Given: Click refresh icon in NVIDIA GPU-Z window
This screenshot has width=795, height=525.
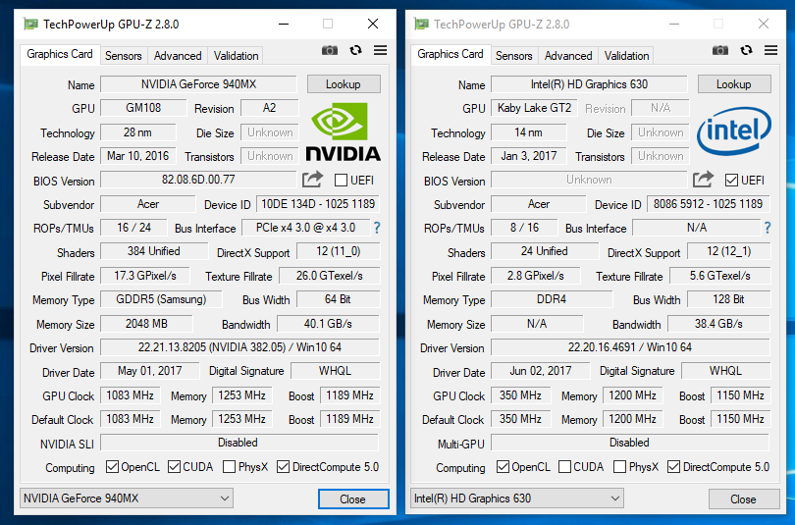Looking at the screenshot, I should tap(356, 50).
